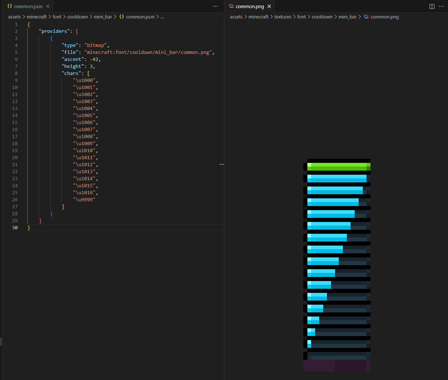Open more actions menu in left editor group
The width and height of the screenshot is (448, 380).
coord(216,6)
